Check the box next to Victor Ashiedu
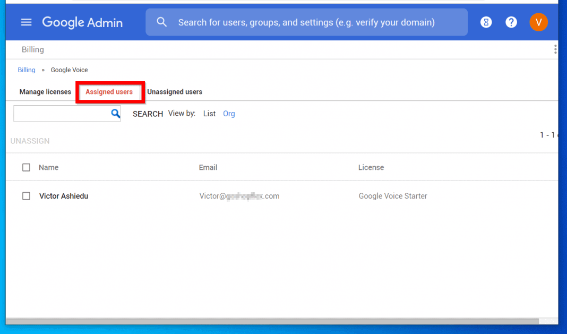The width and height of the screenshot is (567, 334). 26,195
